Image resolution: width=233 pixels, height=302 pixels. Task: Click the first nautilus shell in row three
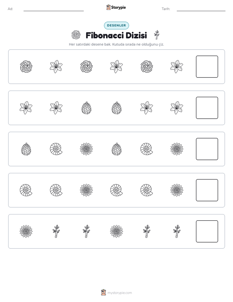coord(56,149)
